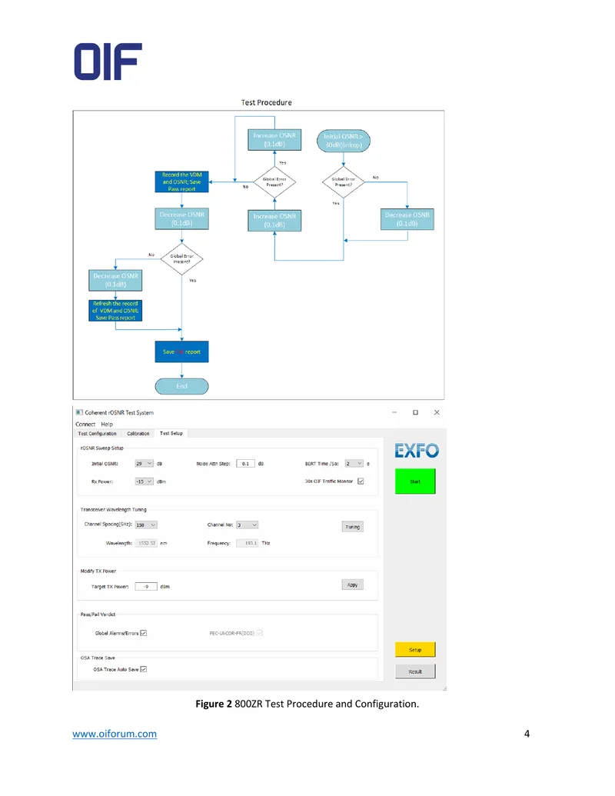The width and height of the screenshot is (615, 796).
Task: Click the Tuning button
Action: (353, 527)
